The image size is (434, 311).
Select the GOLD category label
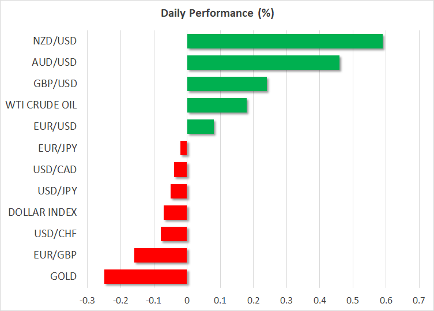coord(63,276)
